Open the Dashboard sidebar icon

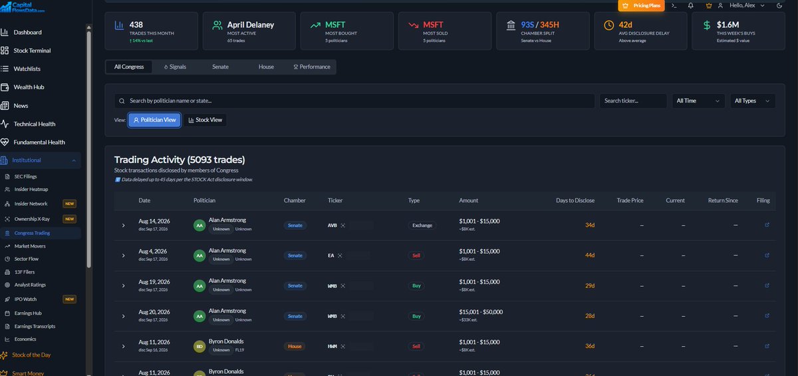5,32
